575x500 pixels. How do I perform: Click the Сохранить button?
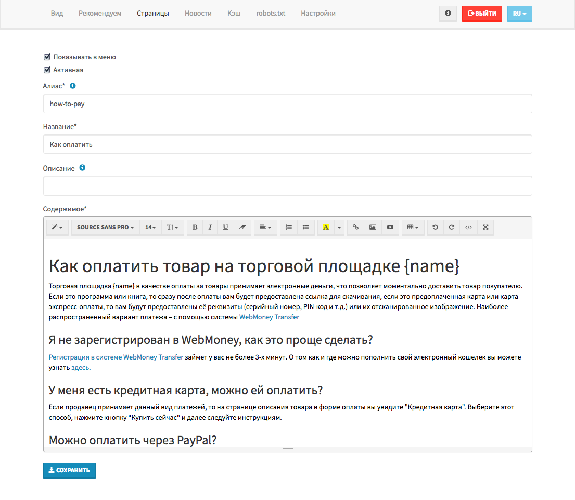(69, 471)
